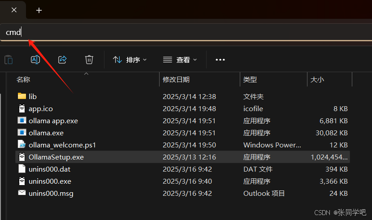The height and width of the screenshot is (220, 372).
Task: Select the OllamaSetup.exe file name
Action: 56,157
